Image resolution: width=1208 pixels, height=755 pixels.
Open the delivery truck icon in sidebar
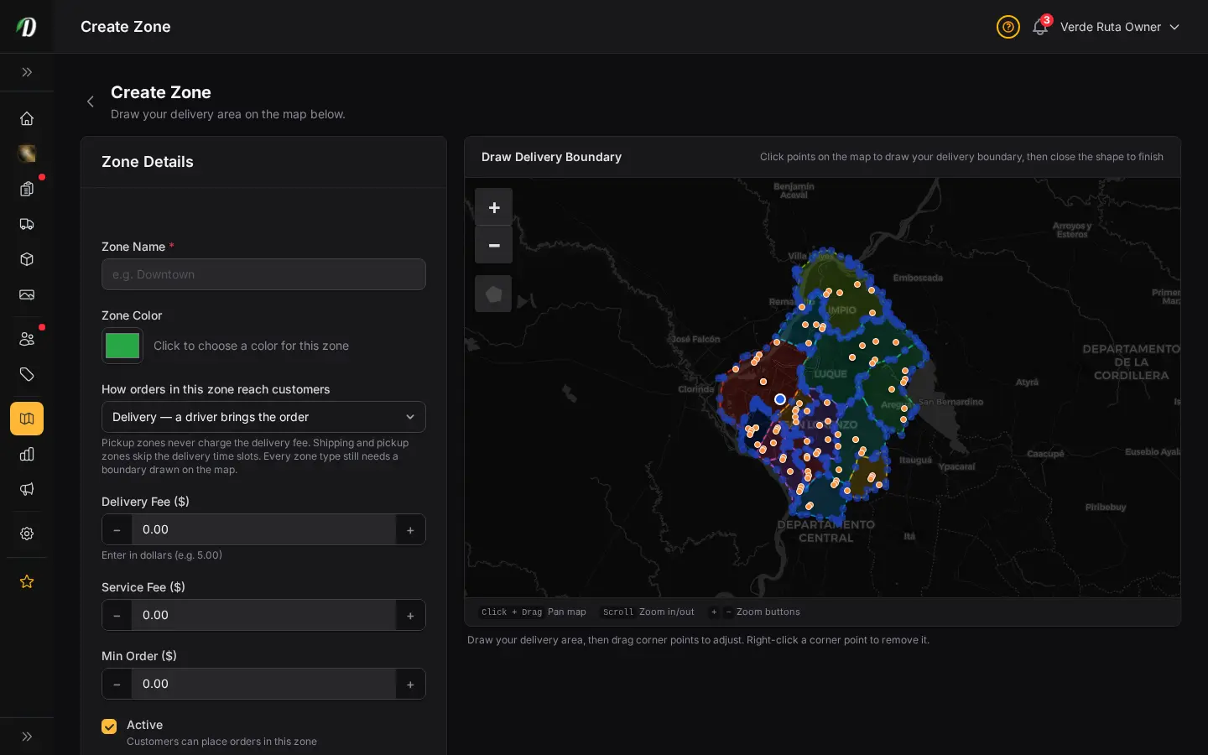[27, 224]
